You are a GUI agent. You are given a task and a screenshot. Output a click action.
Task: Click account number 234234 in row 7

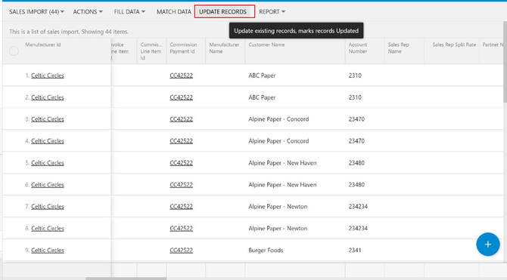click(x=358, y=207)
